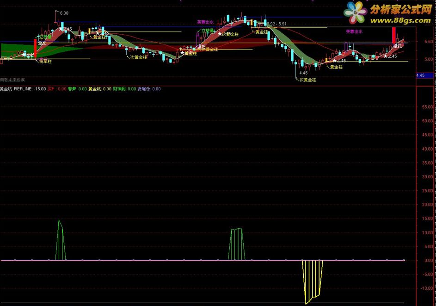Screen dimensions: 436x306
Task: Click the 6.38 high price label
Action: pyautogui.click(x=64, y=13)
